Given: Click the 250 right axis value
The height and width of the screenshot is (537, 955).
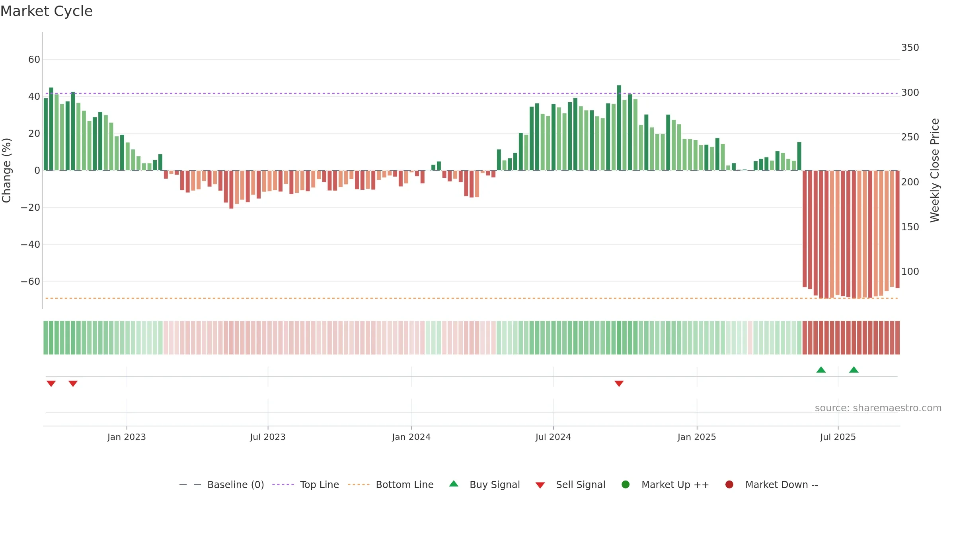Looking at the screenshot, I should pyautogui.click(x=910, y=137).
